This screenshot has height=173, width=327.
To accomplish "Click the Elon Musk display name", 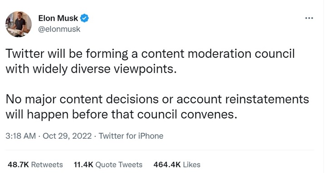I will pyautogui.click(x=58, y=18).
